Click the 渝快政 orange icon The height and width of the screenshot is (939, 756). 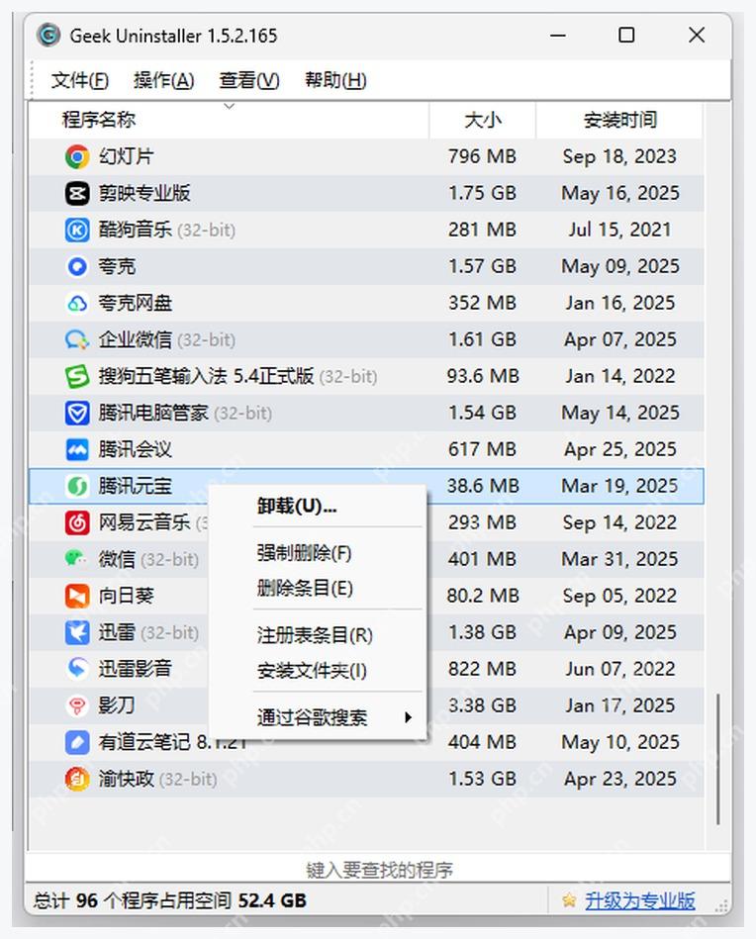click(x=77, y=779)
